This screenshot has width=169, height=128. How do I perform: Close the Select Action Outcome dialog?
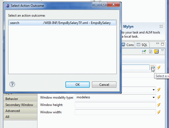pyautogui.click(x=113, y=4)
